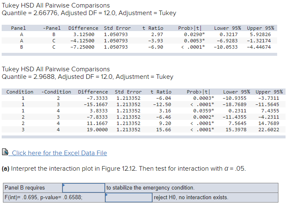291x208 pixels.
Task: Click 'F(int)= .0.695, p-value= .0.6588;' text
Action: point(44,197)
